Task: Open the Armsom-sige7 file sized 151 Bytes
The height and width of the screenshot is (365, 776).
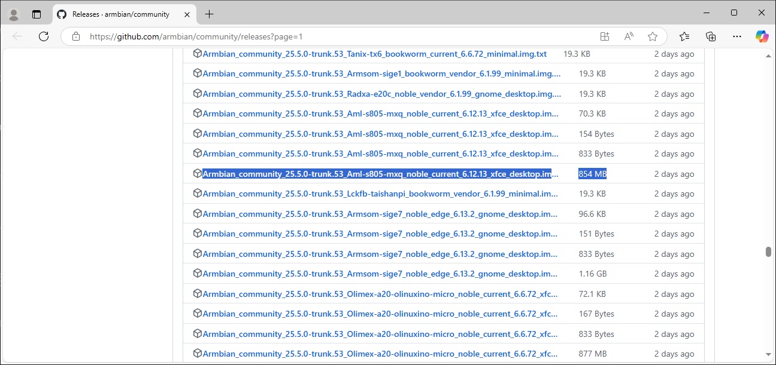Action: tap(381, 234)
